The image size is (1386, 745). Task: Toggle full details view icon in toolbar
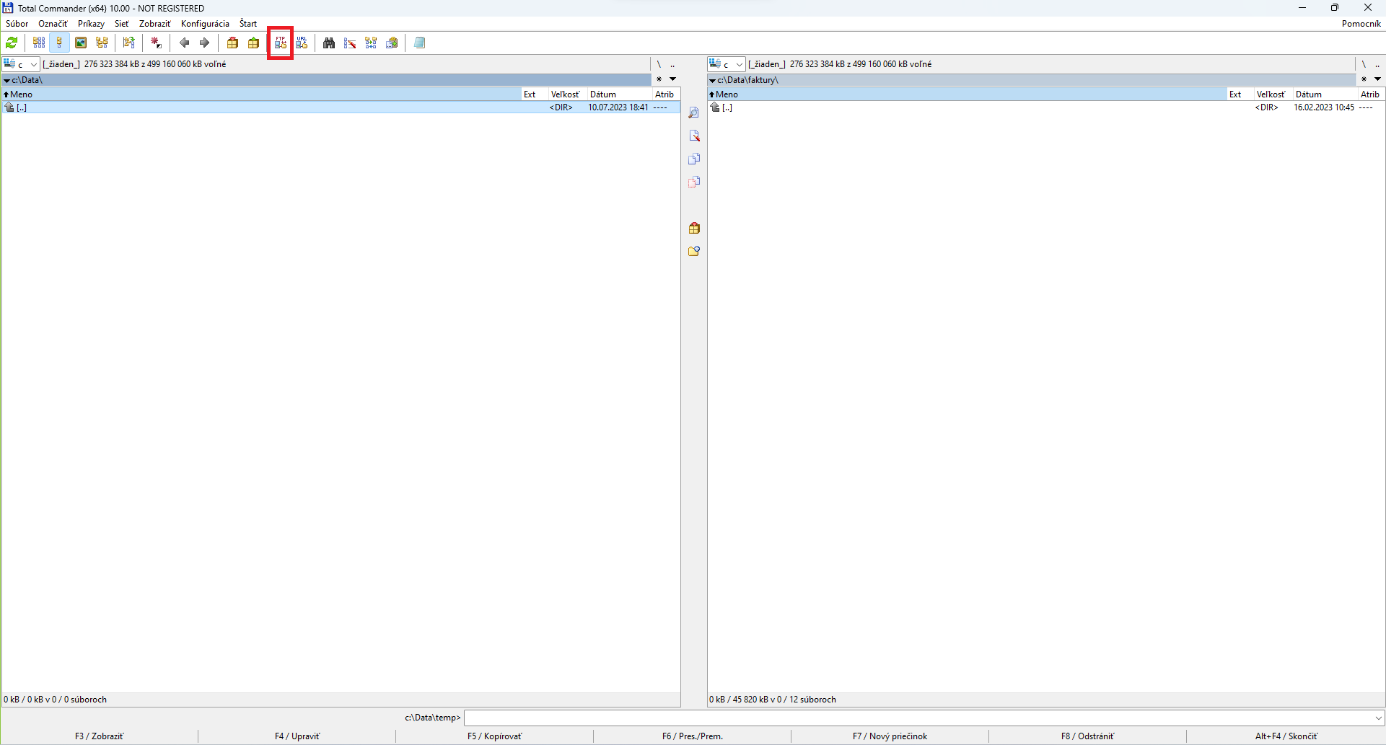tap(60, 43)
